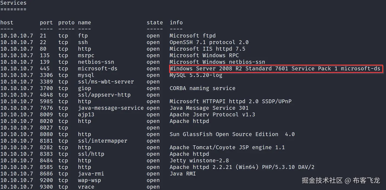Click the "host" column header

click(x=7, y=23)
